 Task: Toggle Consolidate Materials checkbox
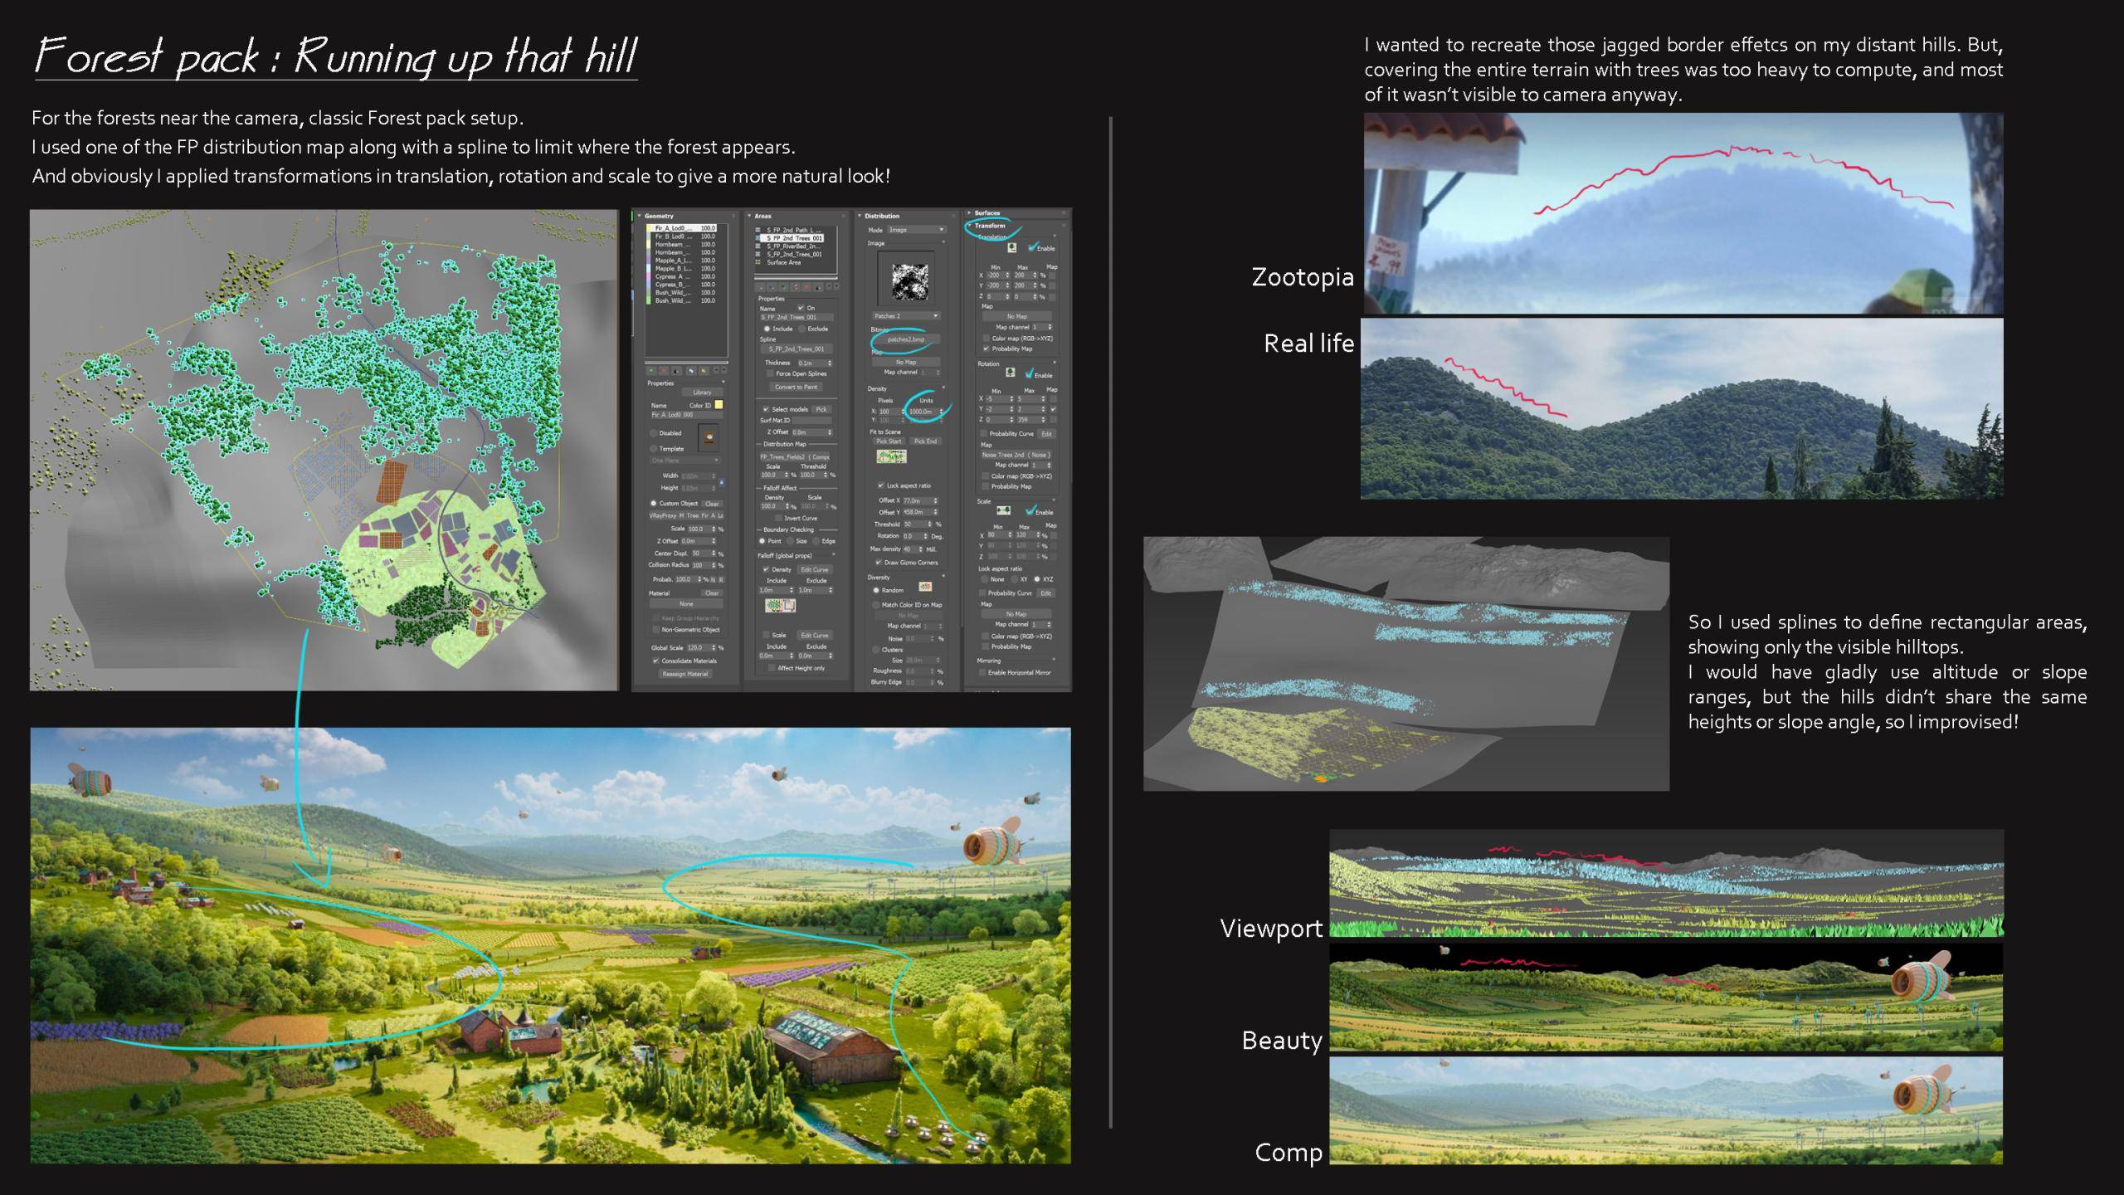click(x=655, y=661)
